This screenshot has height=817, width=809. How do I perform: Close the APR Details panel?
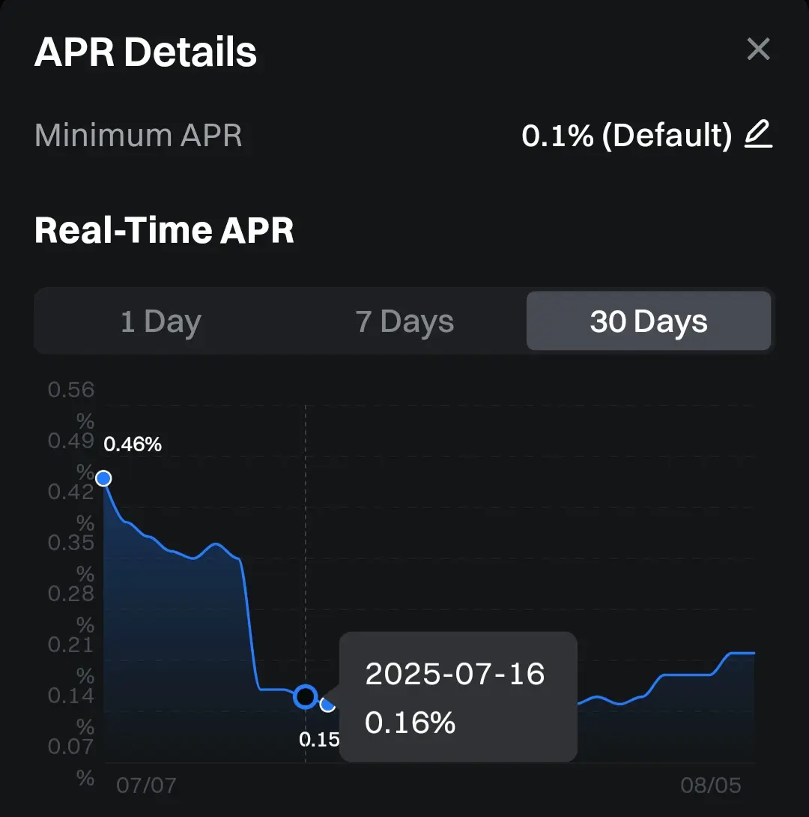pos(758,49)
